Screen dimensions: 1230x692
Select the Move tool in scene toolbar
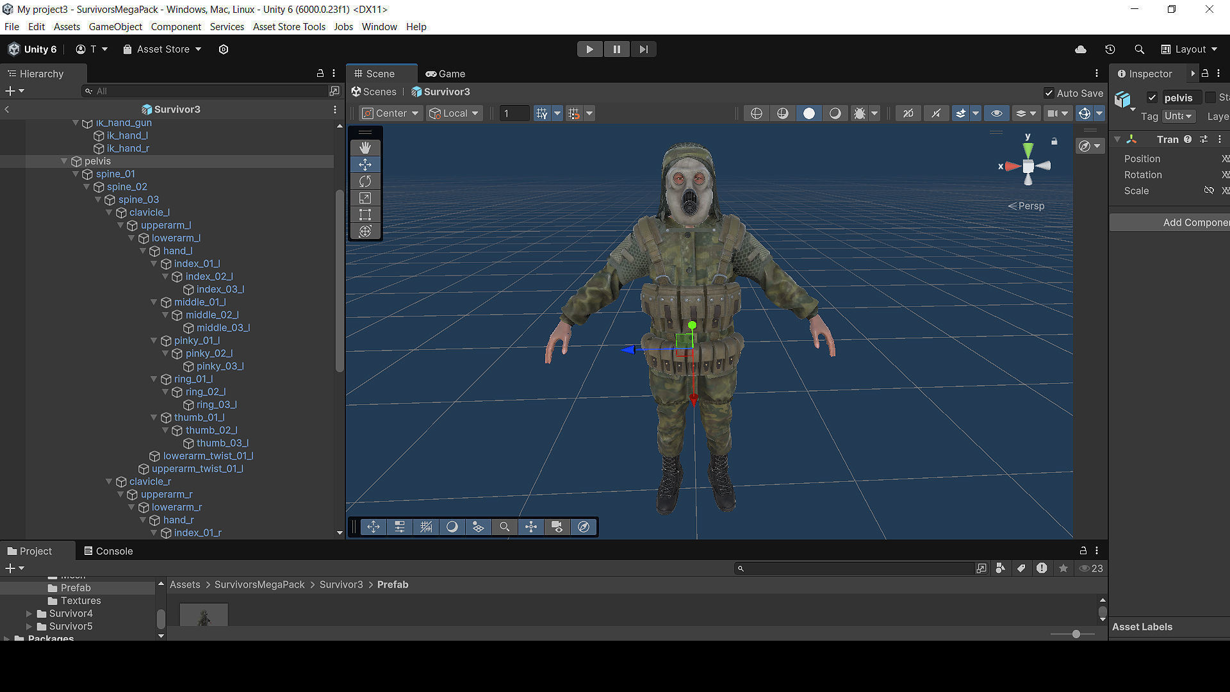pyautogui.click(x=365, y=165)
